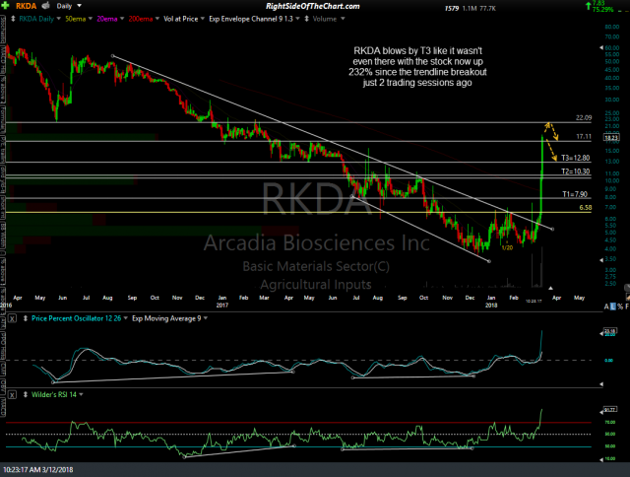Image resolution: width=630 pixels, height=477 pixels.
Task: Click the RKDA ticker symbol field
Action: pos(27,6)
